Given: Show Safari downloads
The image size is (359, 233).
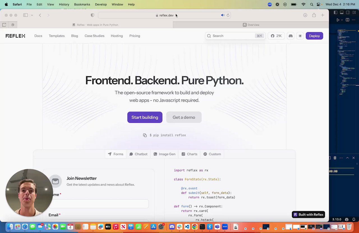Looking at the screenshot, I should 305,15.
